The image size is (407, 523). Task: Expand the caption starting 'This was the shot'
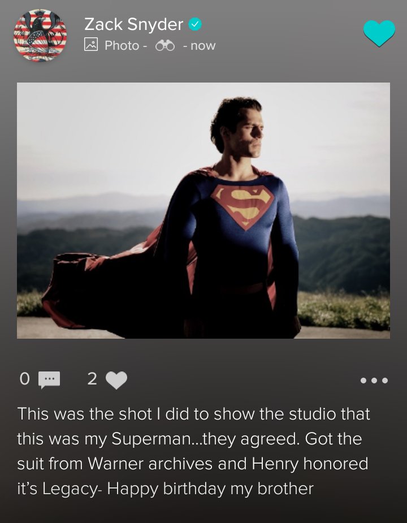click(x=193, y=451)
